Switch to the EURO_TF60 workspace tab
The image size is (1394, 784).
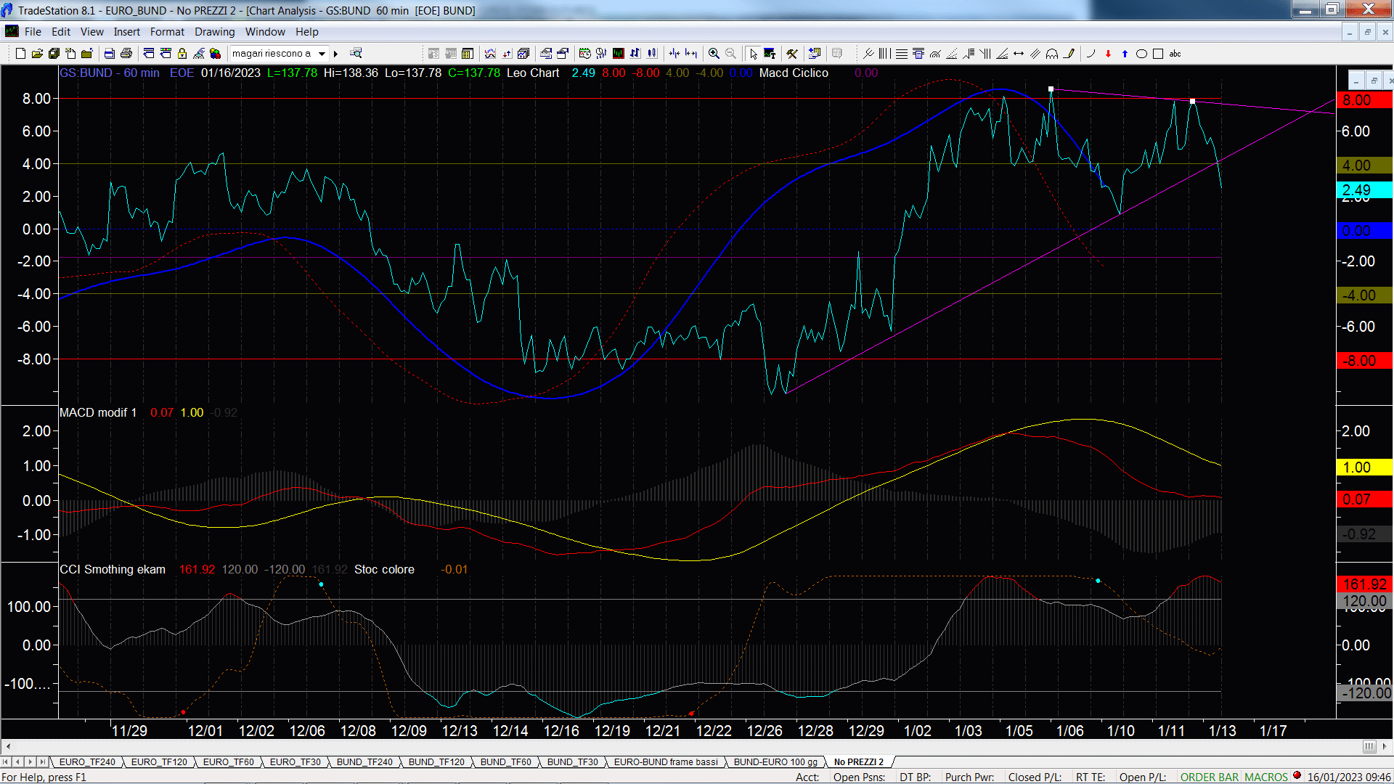click(229, 761)
